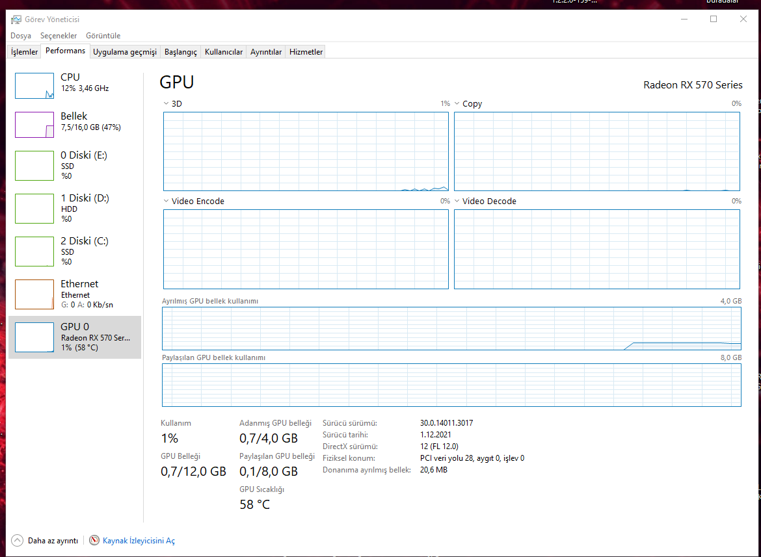The width and height of the screenshot is (761, 557).
Task: Click the Paylaşılan GPU bellek kullanımı graph
Action: (451, 385)
